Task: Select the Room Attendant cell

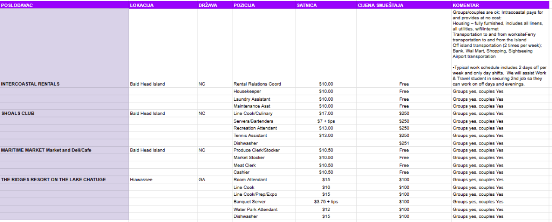Action: [x=264, y=180]
